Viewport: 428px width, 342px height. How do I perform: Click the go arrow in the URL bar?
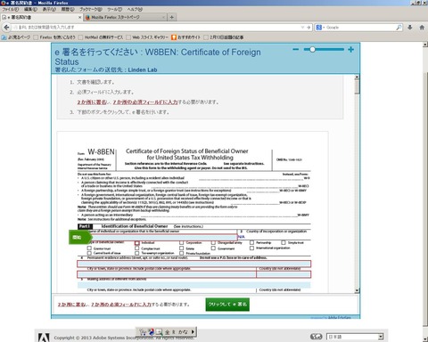point(309,28)
